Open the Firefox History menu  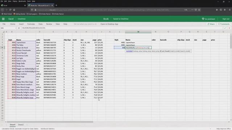coord(15,1)
